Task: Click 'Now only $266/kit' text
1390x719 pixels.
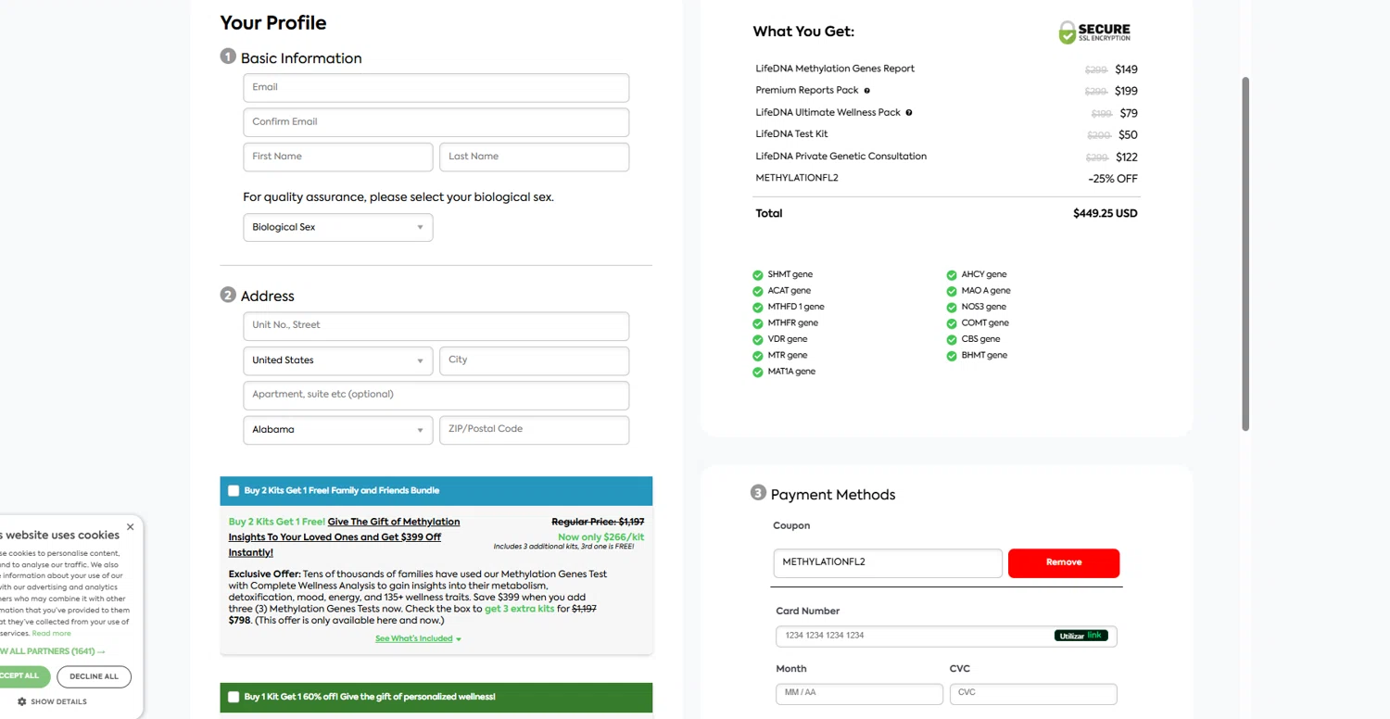Action: coord(600,537)
